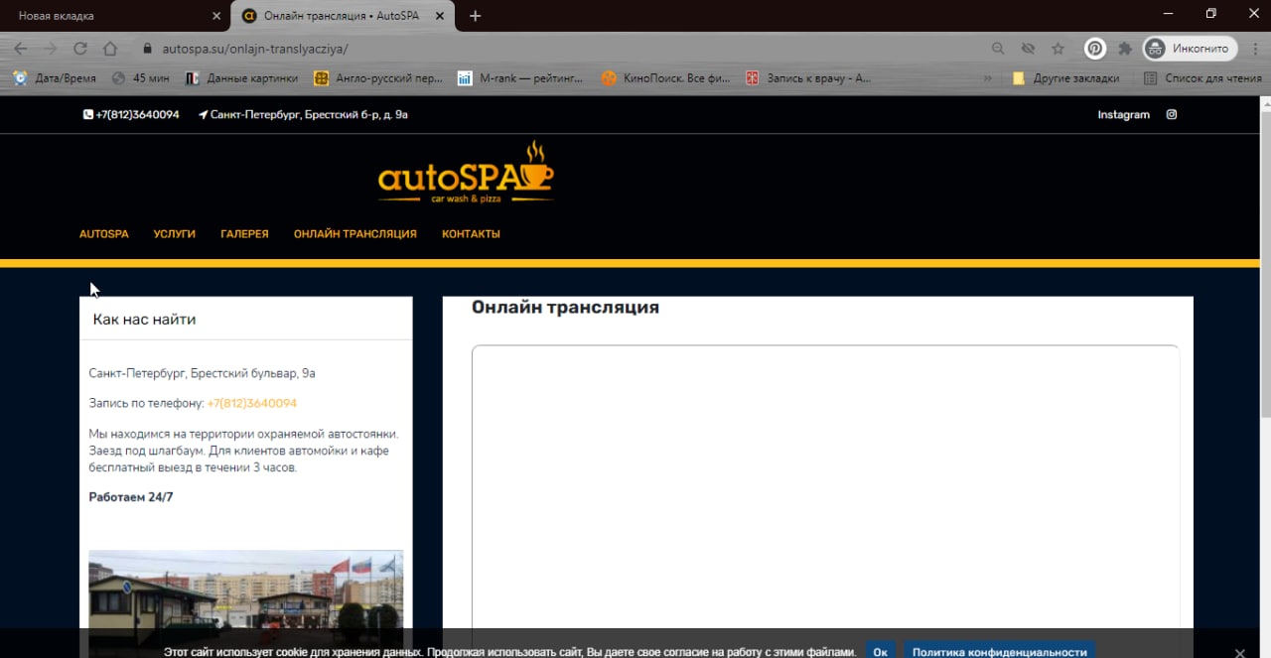Close the Онлайн трансляция AutoSPA tab

[439, 16]
